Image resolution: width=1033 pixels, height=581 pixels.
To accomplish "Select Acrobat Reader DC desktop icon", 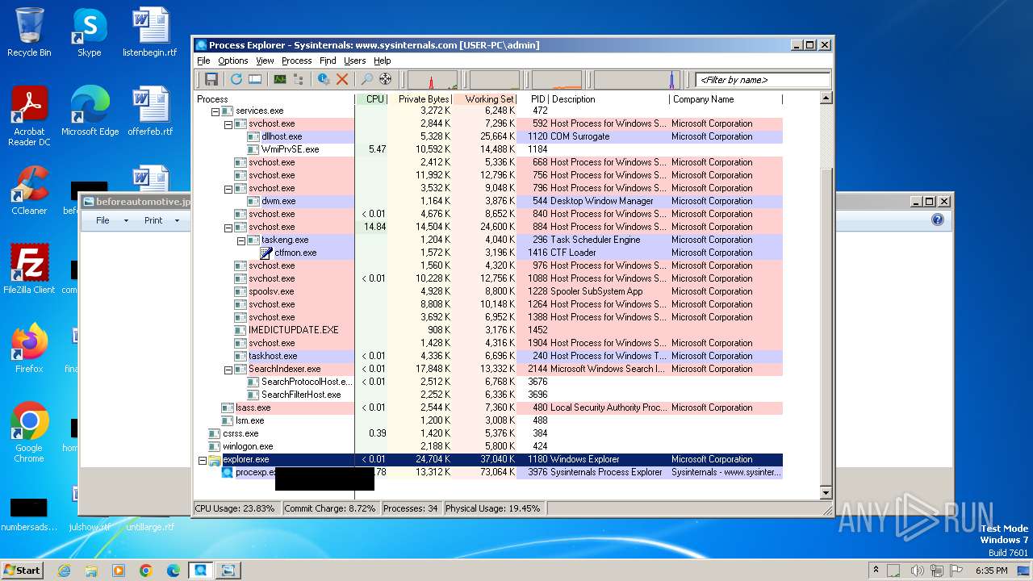I will tap(29, 117).
